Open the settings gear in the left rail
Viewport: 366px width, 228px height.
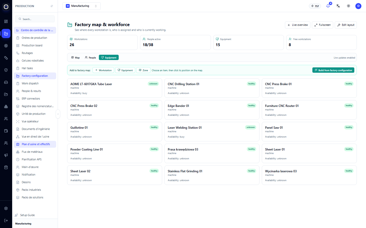[6, 208]
